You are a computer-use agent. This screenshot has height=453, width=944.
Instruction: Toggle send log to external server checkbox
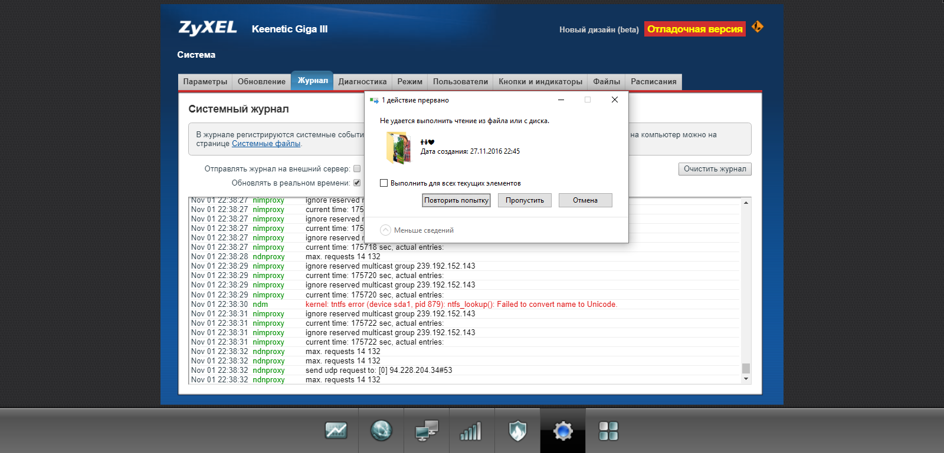(357, 168)
